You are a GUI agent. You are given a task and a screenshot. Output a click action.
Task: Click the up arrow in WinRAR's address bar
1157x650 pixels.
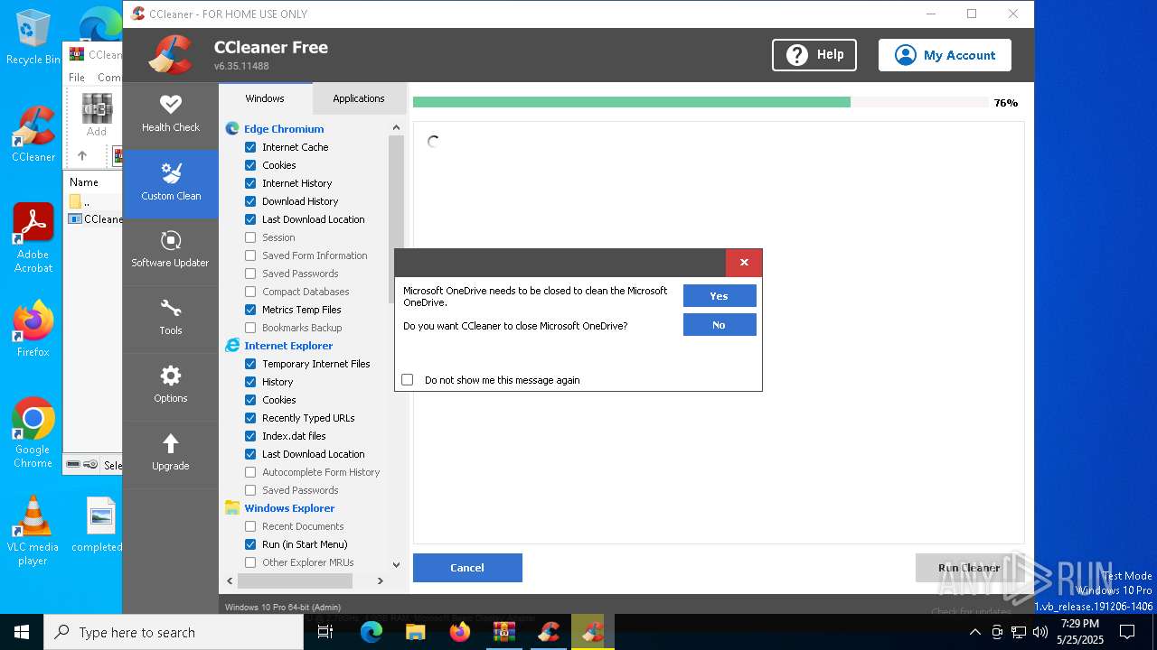pos(82,155)
